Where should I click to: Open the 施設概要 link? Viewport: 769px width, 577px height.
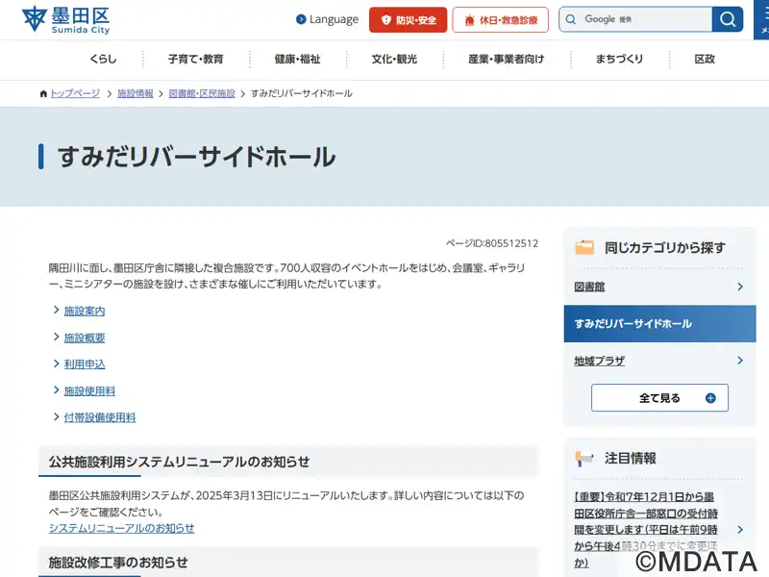pyautogui.click(x=85, y=339)
